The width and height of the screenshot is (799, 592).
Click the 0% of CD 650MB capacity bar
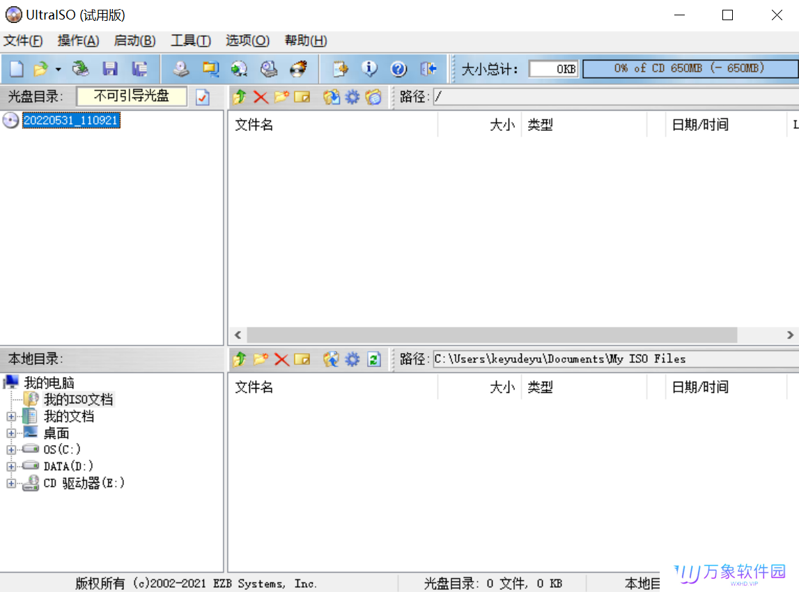pos(690,69)
